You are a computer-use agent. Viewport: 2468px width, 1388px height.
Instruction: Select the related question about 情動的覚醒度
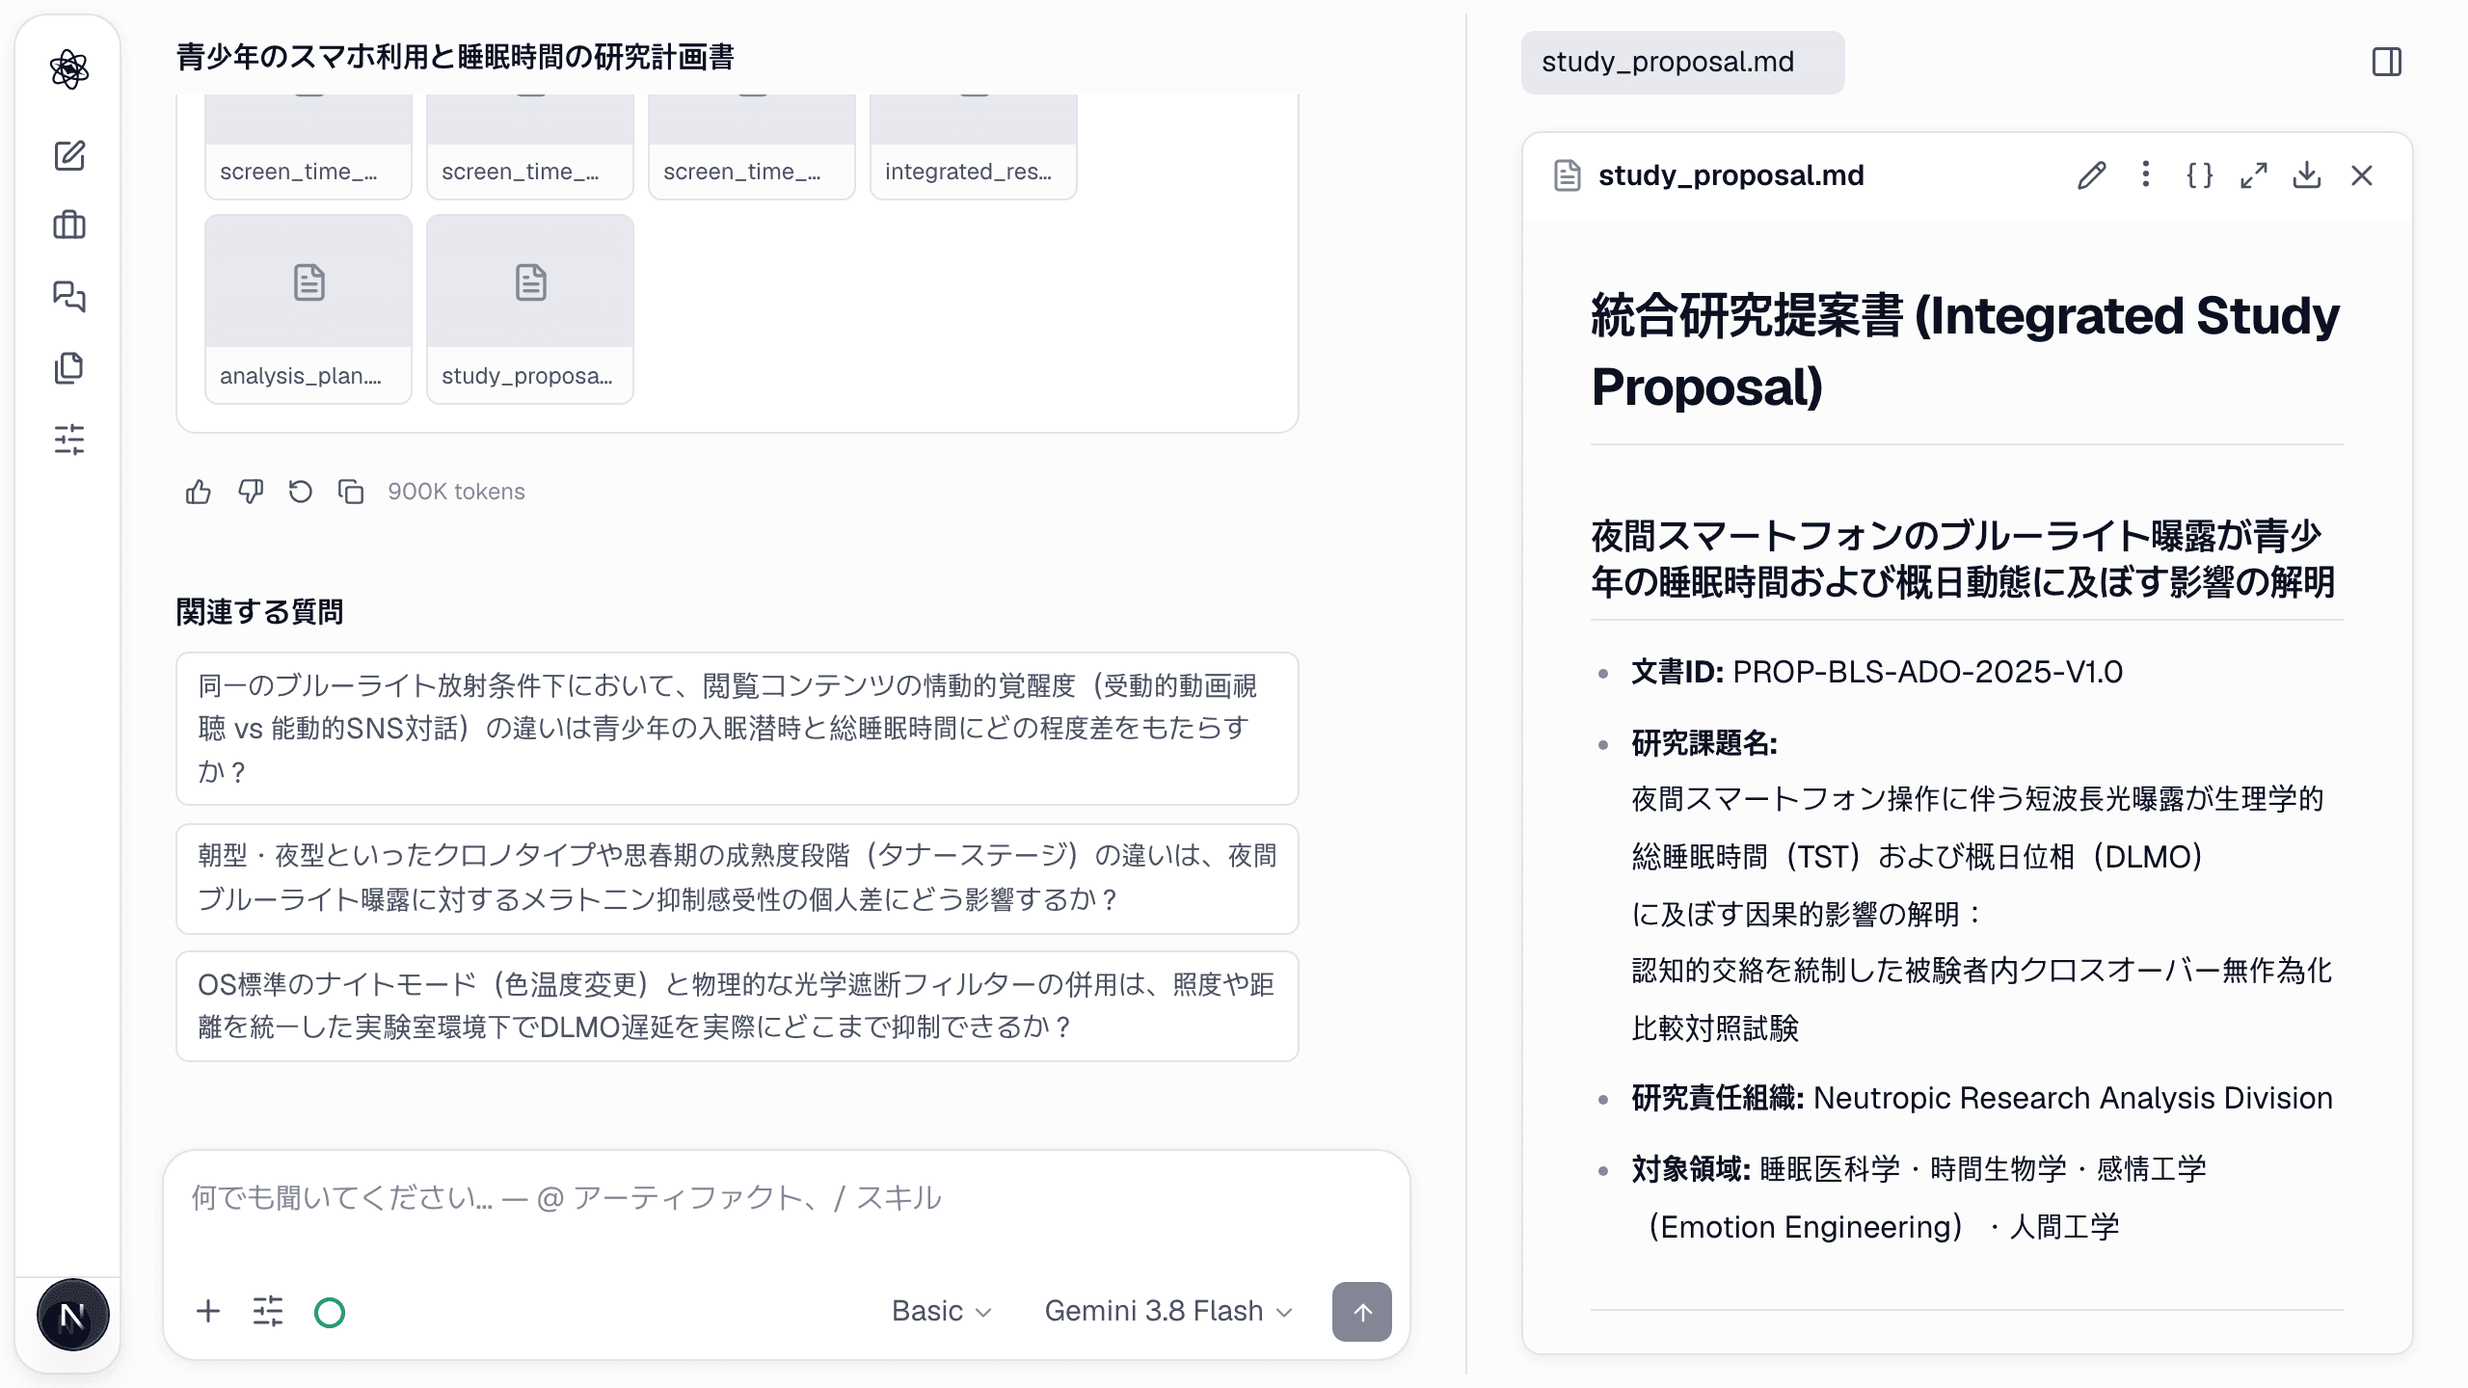pos(738,729)
